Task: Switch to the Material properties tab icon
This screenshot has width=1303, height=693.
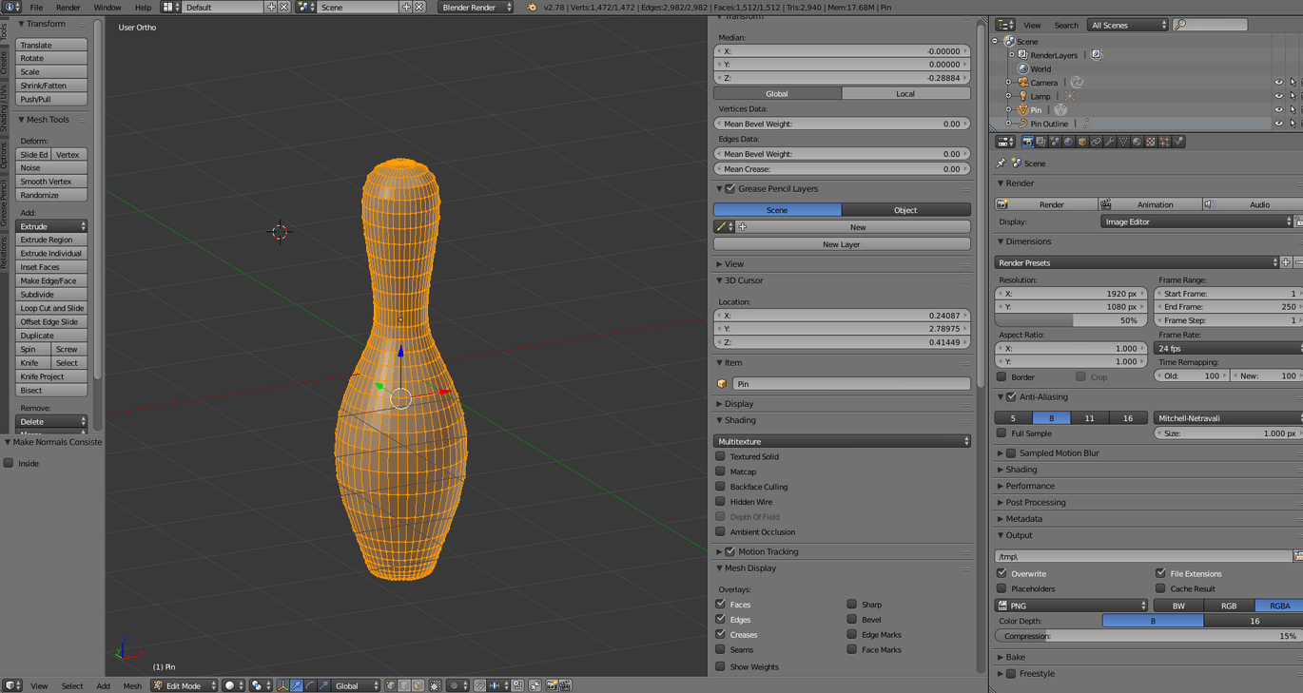Action: coord(1137,142)
